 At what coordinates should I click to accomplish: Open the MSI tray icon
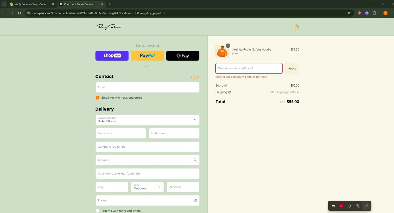[333, 206]
